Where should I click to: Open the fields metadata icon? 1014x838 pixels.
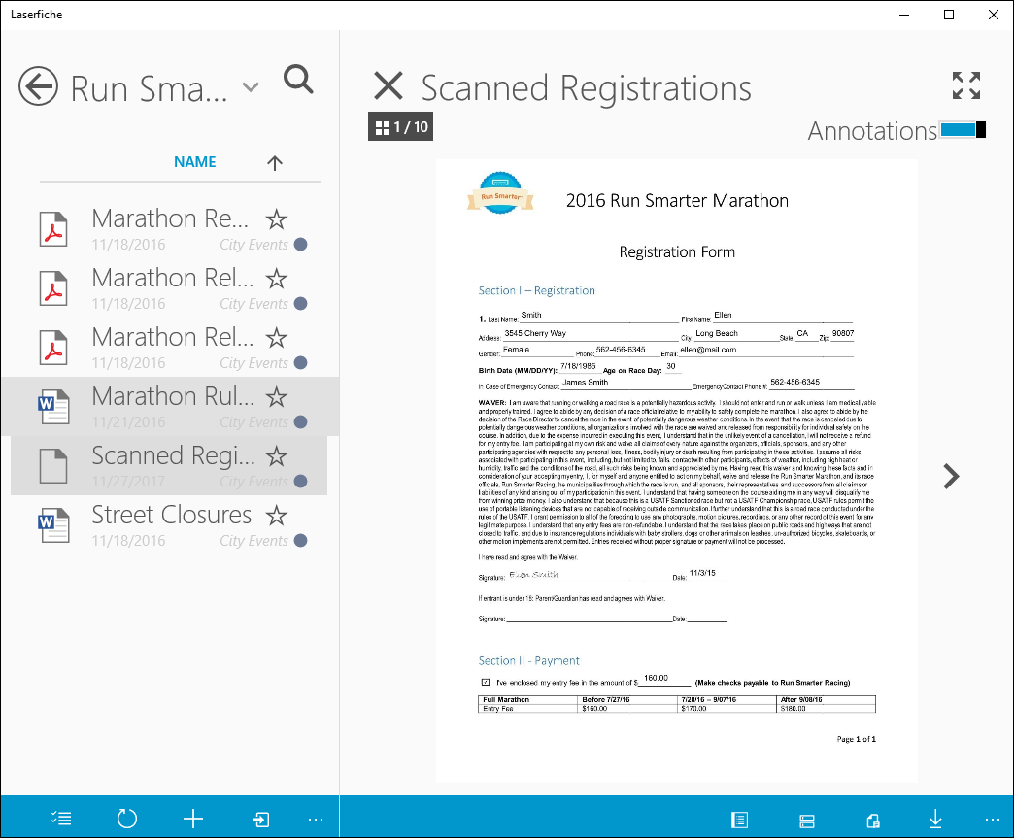[807, 821]
